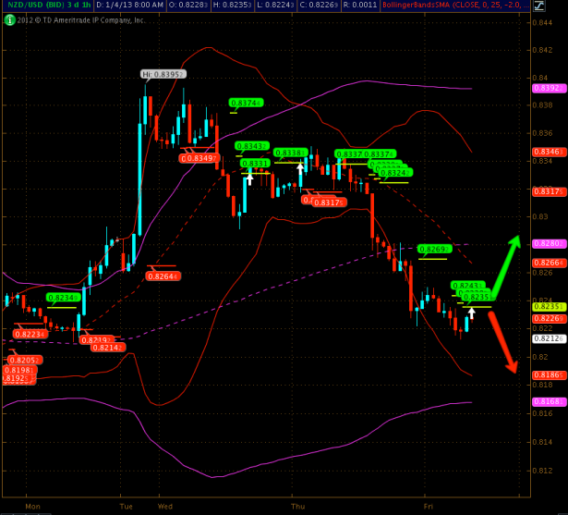Click the white up arrow below 0.8331 label
This screenshot has height=515, width=568.
248,178
